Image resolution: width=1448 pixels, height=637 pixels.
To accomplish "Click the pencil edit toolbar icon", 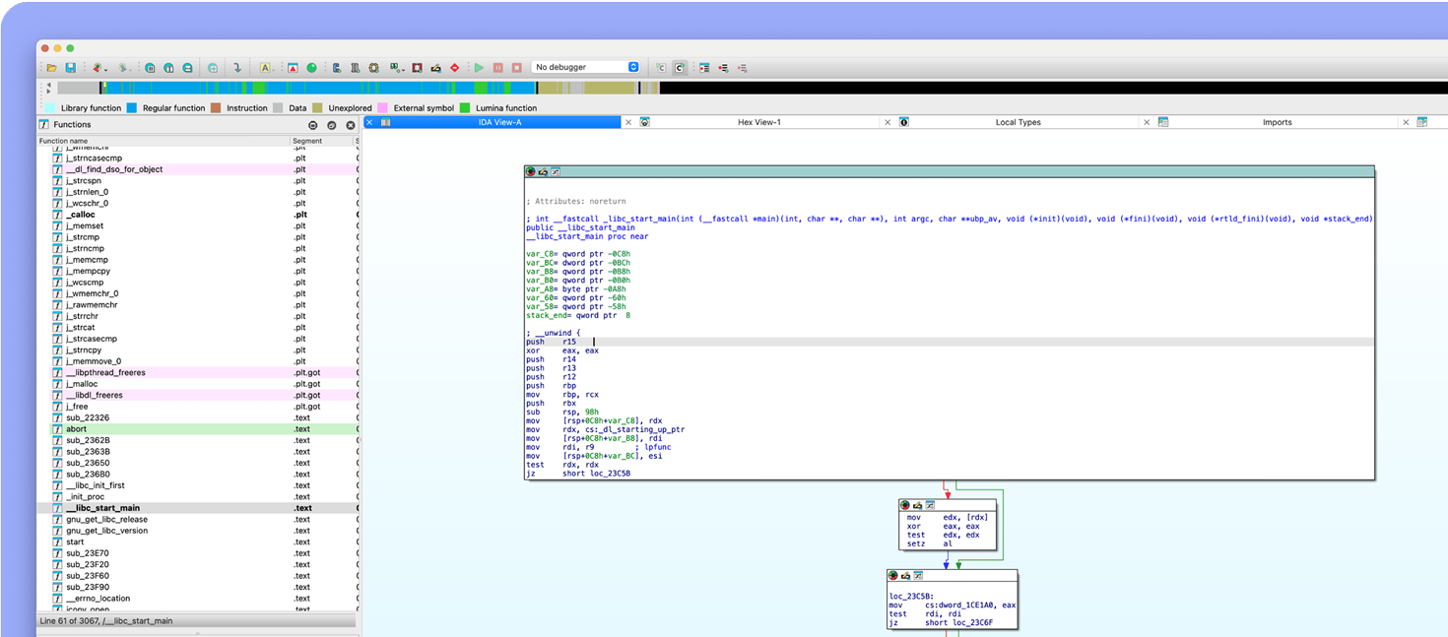I will 435,67.
